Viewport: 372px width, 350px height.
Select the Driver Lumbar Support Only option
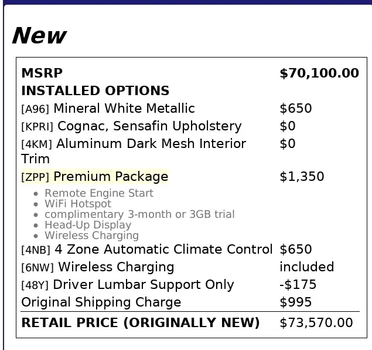[x=127, y=285]
